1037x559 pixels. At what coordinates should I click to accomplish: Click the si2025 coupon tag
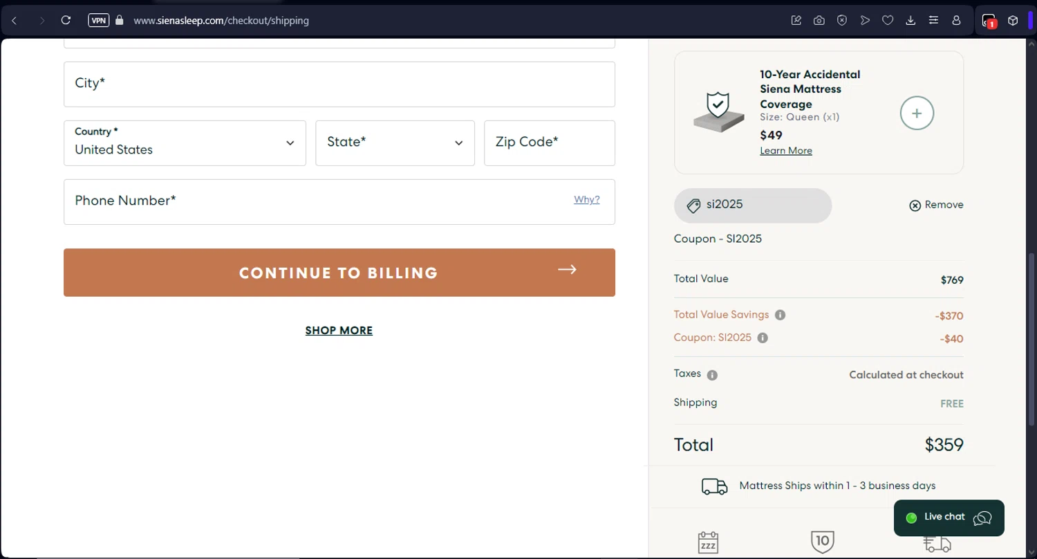pos(753,205)
